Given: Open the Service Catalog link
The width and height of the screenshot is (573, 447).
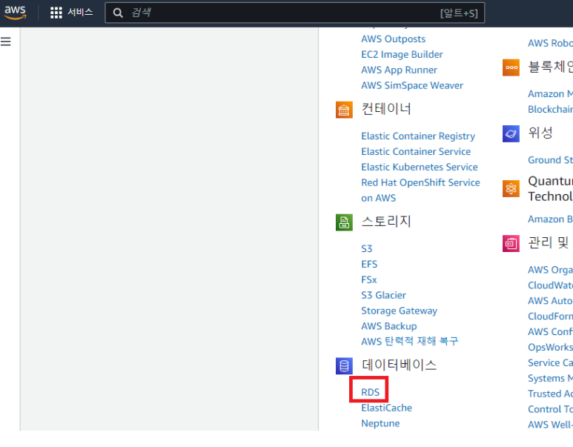Looking at the screenshot, I should click(x=550, y=363).
